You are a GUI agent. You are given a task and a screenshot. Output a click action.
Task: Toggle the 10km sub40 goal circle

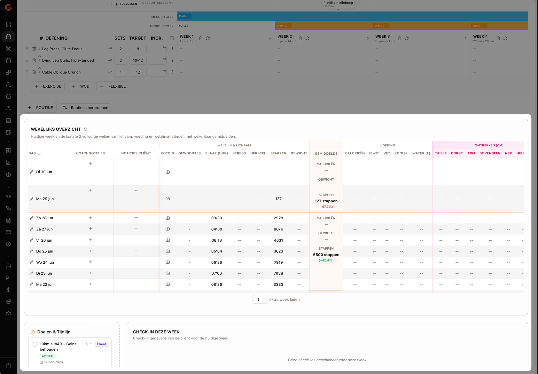click(x=35, y=344)
